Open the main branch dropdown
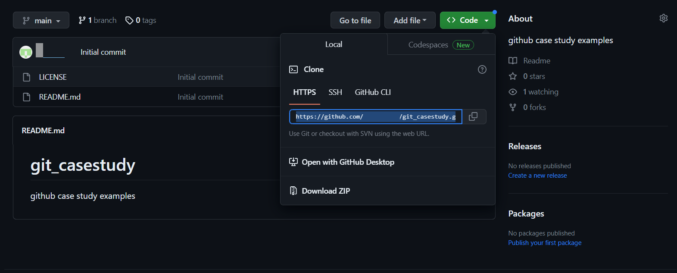Screen dimensions: 677x273 (41, 20)
